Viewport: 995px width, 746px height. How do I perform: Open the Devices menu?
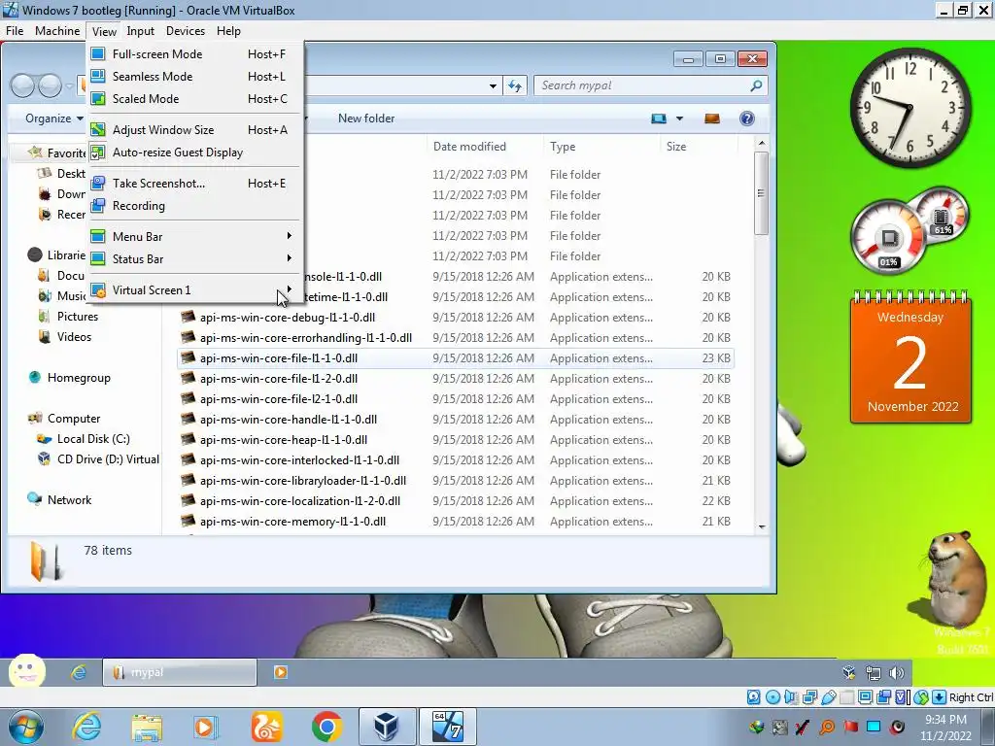click(x=186, y=30)
